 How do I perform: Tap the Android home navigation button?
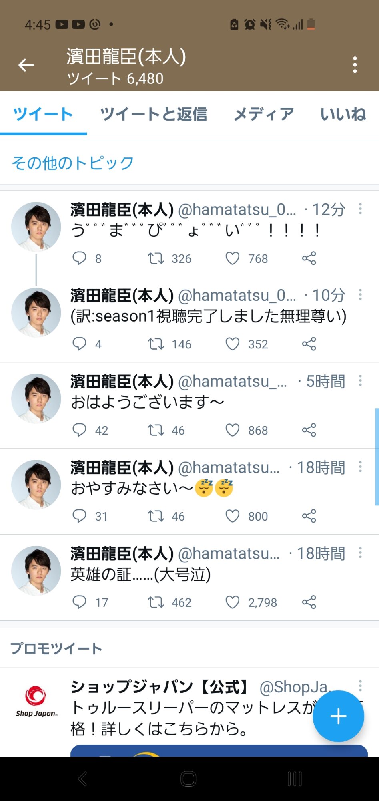pyautogui.click(x=188, y=779)
